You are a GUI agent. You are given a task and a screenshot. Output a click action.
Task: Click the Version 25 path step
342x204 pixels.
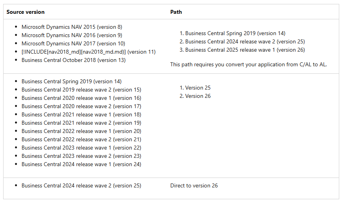[x=198, y=88]
